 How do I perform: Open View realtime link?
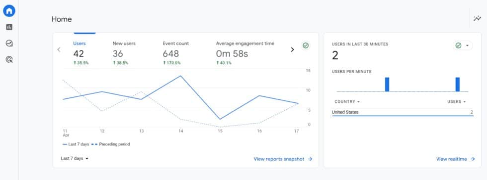point(455,159)
